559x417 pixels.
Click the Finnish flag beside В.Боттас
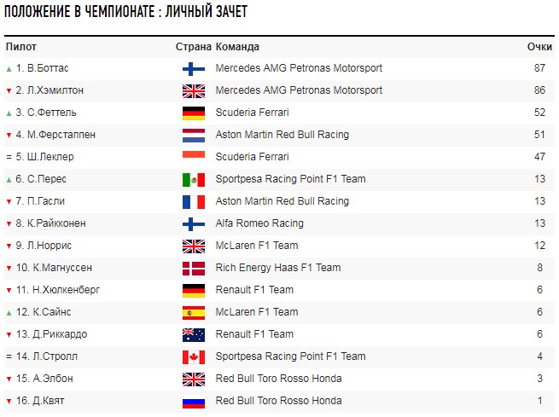(194, 69)
